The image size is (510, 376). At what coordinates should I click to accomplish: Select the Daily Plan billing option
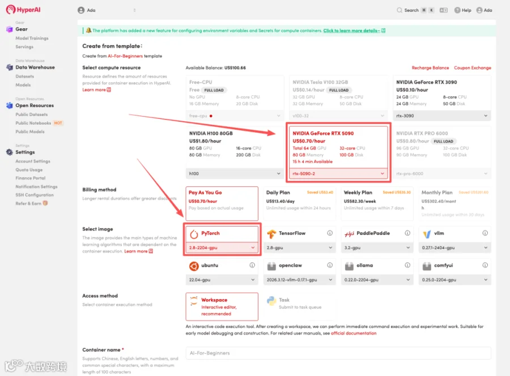click(x=299, y=203)
